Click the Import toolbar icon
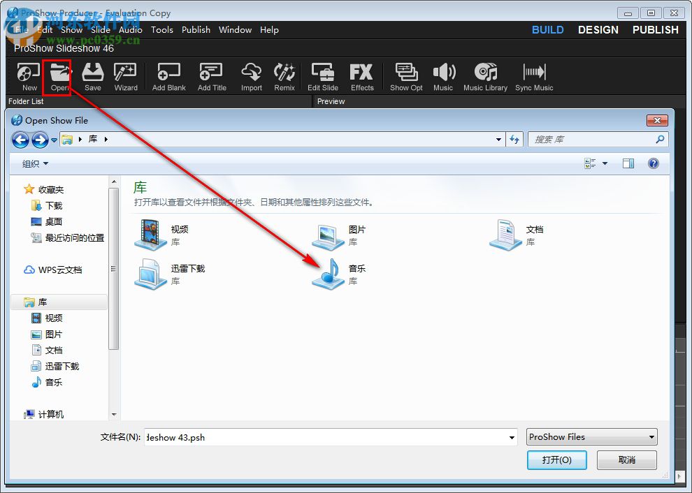Screen dimensions: 692x493 click(x=251, y=75)
